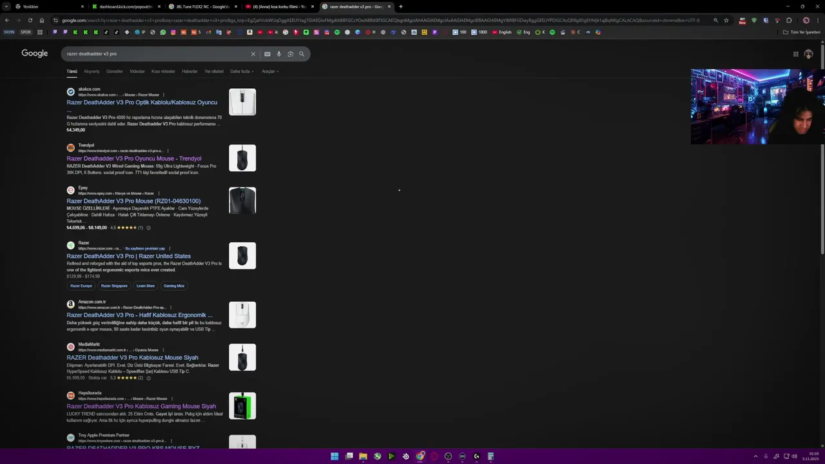Open Tüm Yer İşaretleri bookmarks folder
Screen dimensions: 825x464
(x=802, y=32)
